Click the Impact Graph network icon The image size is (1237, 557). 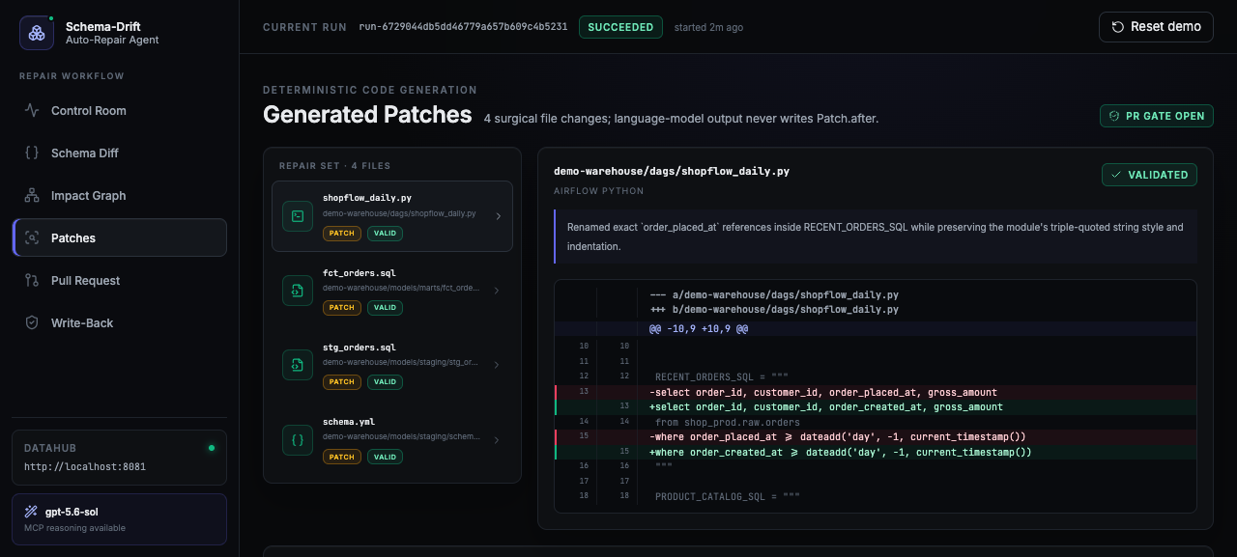(32, 195)
